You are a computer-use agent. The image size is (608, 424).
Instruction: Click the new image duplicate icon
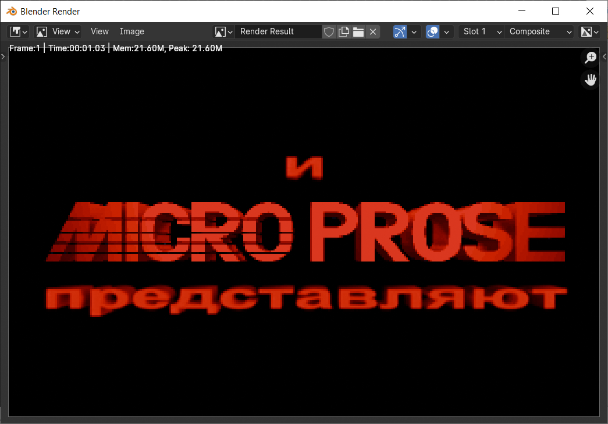[343, 31]
